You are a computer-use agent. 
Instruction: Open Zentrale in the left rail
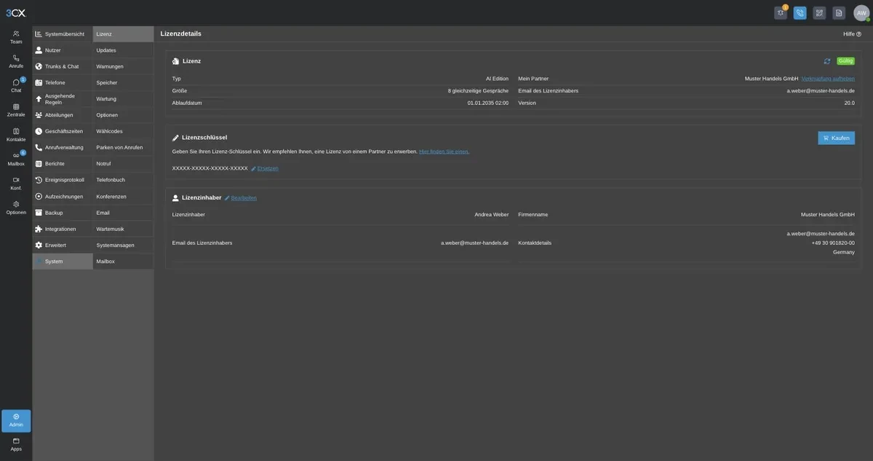point(16,110)
